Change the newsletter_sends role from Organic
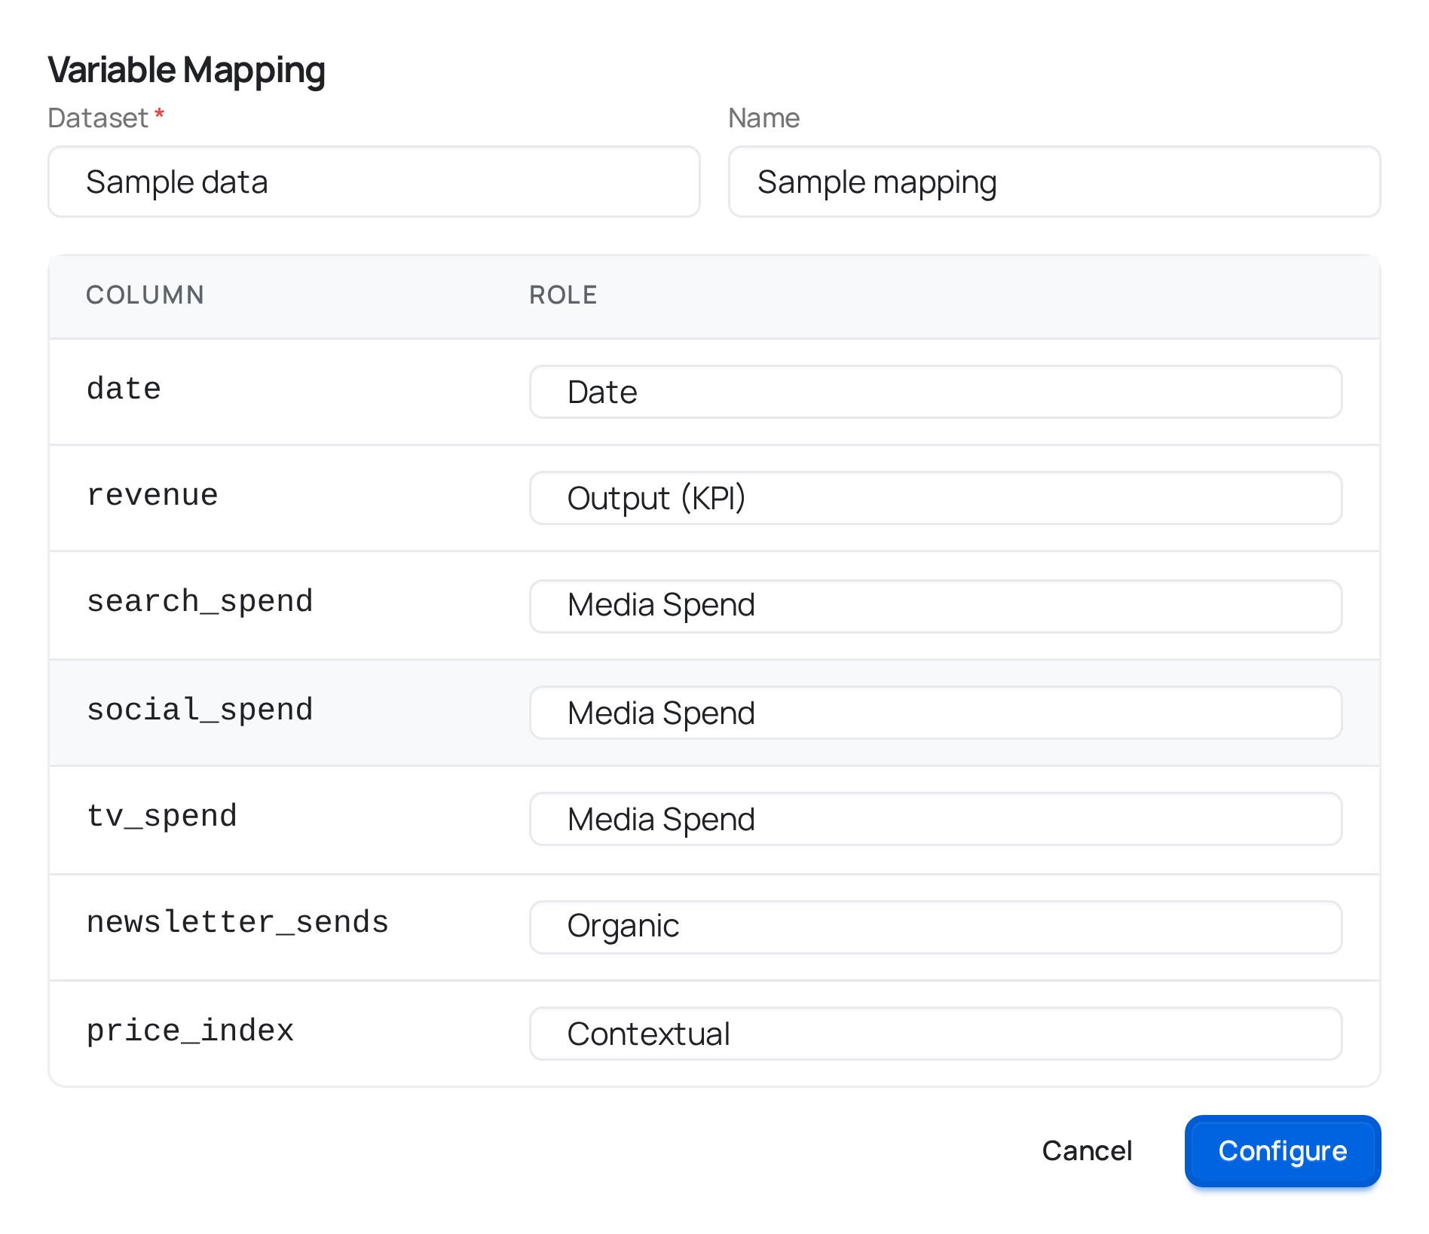Viewport: 1429px width, 1234px height. 935,927
